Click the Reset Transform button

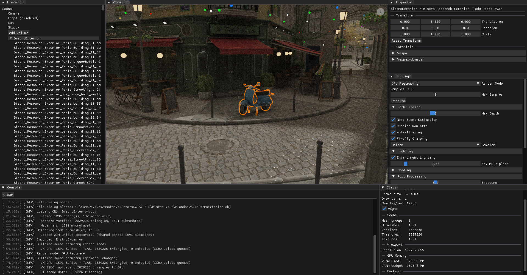[406, 41]
